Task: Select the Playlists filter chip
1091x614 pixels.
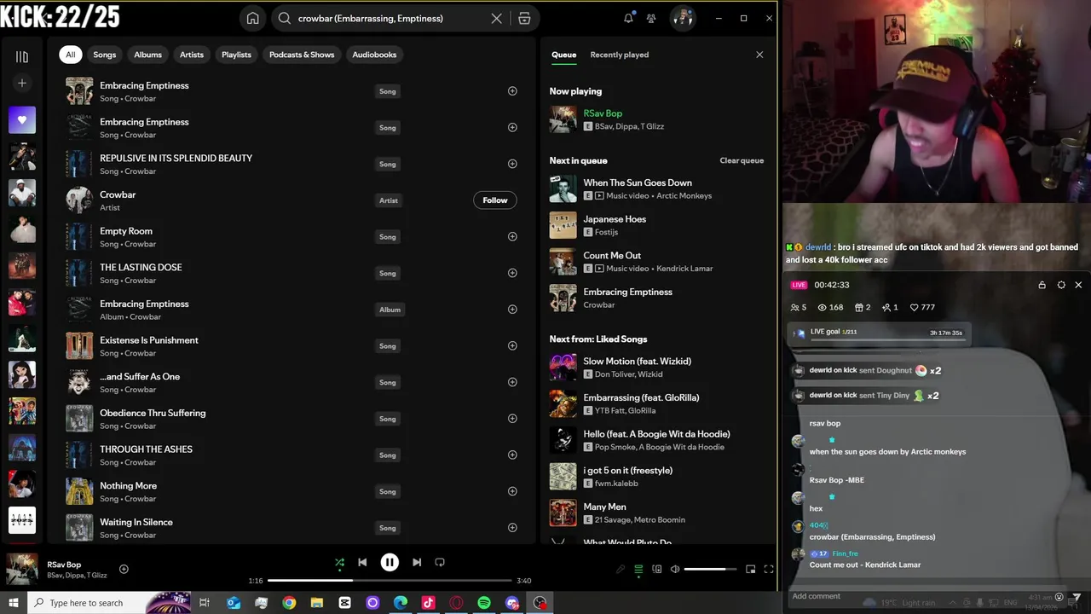Action: coord(236,55)
